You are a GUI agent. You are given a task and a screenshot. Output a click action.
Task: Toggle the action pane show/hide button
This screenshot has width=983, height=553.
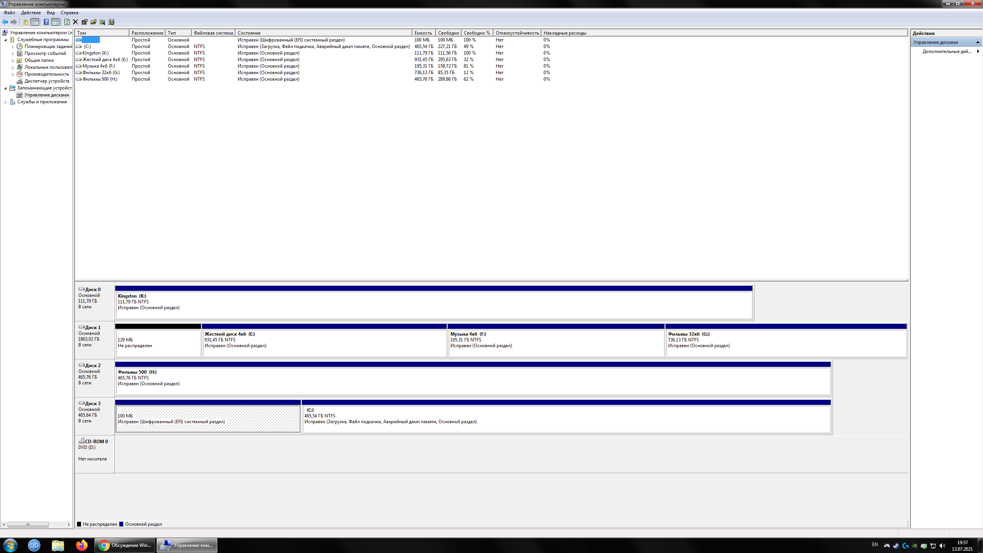pyautogui.click(x=56, y=22)
